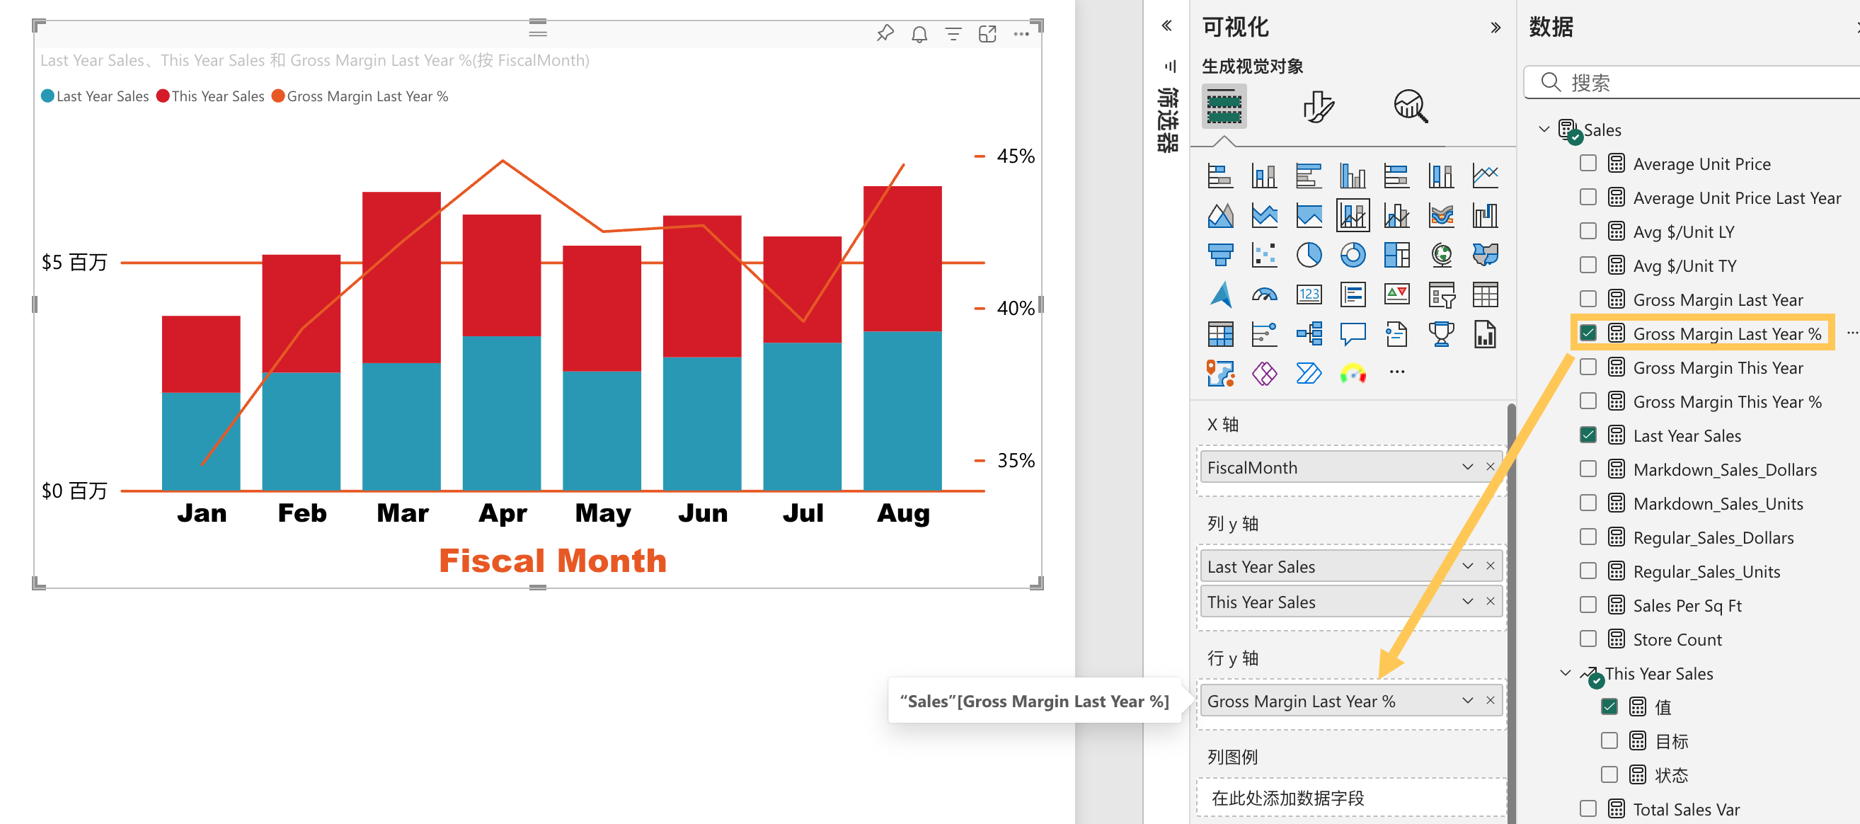This screenshot has width=1860, height=824.
Task: Remove This Year Sales from column y-axis
Action: (1491, 602)
